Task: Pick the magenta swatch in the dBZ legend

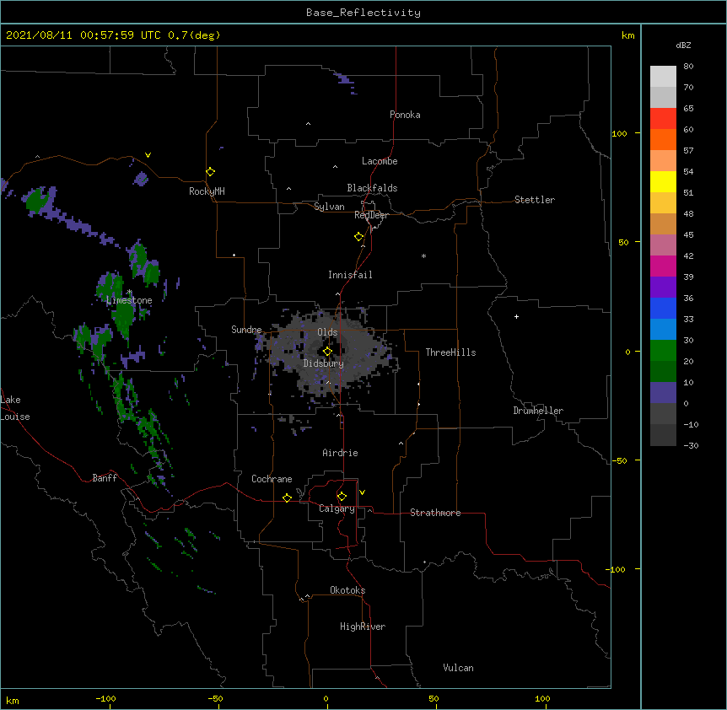Action: click(x=663, y=266)
